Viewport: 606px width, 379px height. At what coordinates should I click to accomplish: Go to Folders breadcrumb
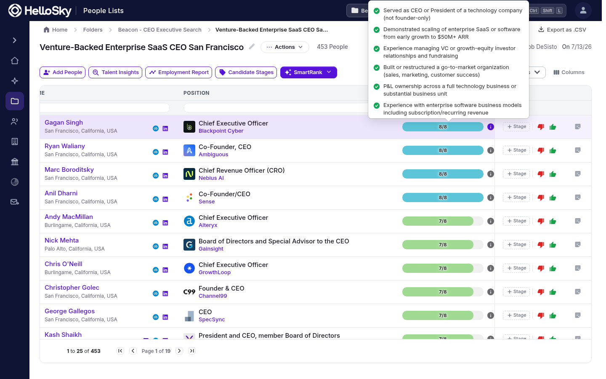93,30
